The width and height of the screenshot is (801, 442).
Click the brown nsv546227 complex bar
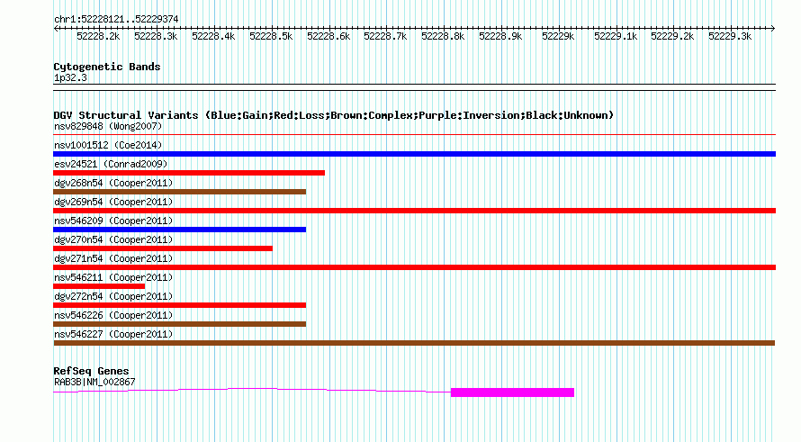[414, 343]
